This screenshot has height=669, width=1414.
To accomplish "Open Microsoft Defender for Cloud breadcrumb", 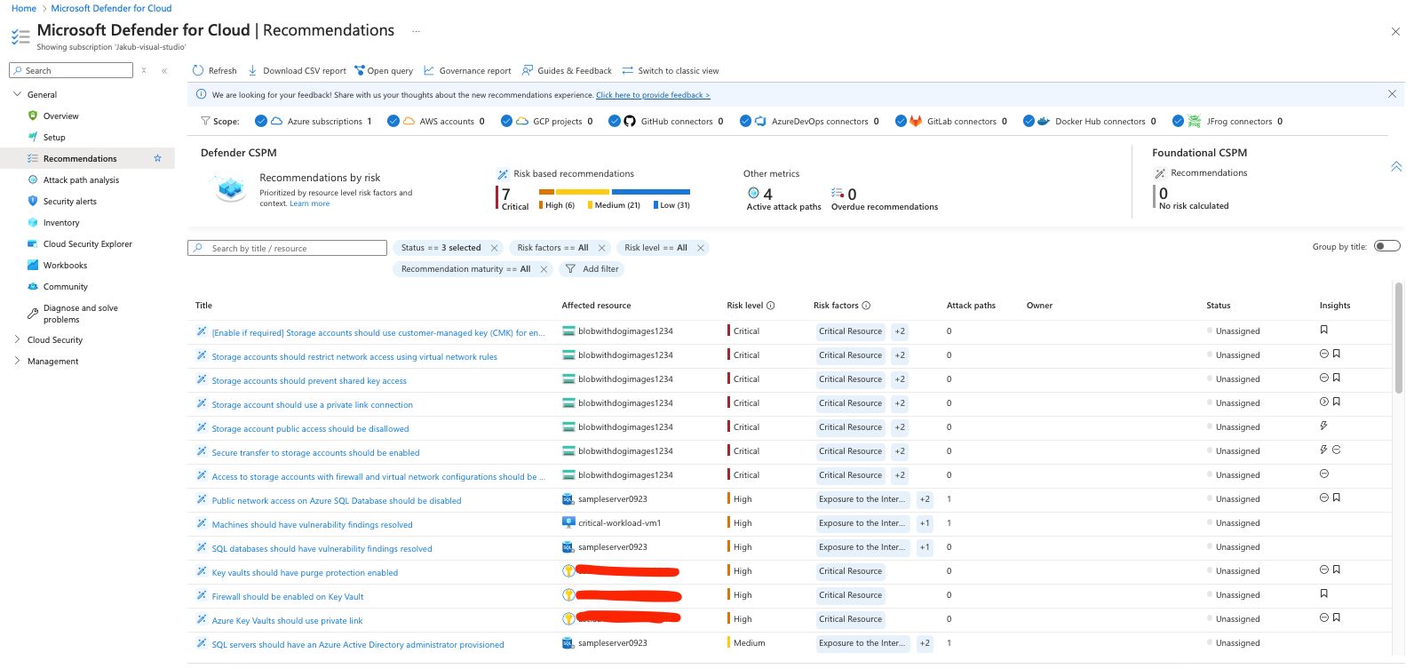I will pos(111,8).
